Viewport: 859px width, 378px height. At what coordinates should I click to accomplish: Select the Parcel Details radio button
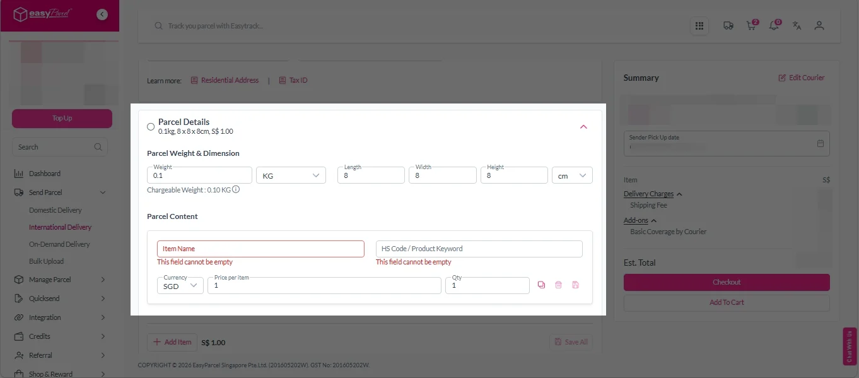(x=151, y=127)
